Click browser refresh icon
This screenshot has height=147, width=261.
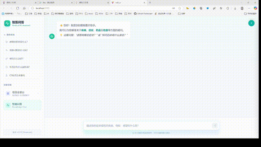(x=18, y=8)
